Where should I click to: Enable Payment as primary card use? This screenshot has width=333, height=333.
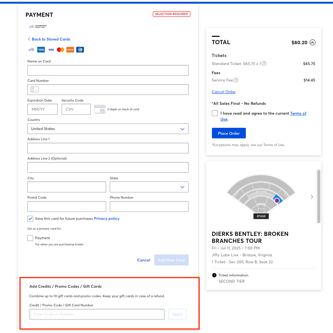coord(30,238)
